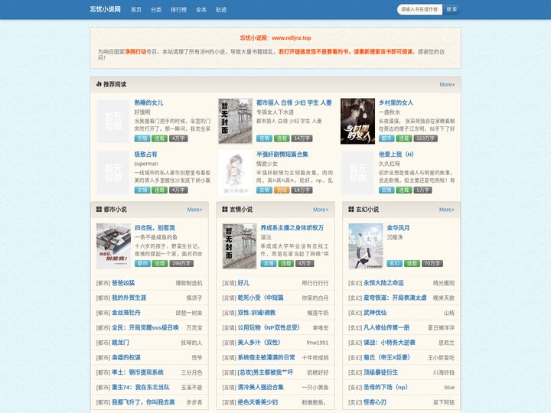Open the title link 乡村里的女人
551x413 pixels.
(x=396, y=102)
